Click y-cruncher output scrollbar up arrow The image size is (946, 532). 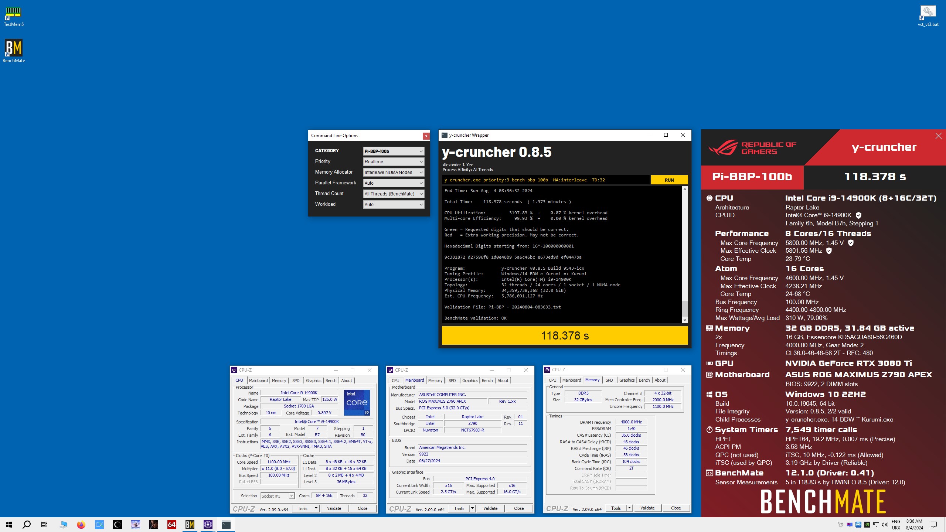(x=685, y=189)
